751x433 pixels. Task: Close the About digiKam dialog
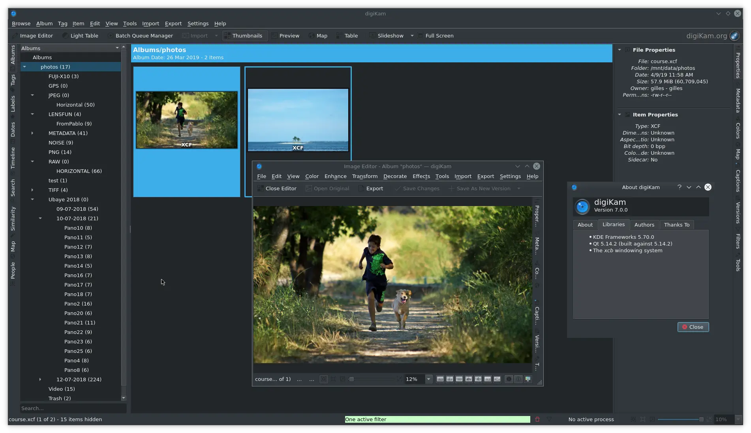coord(693,327)
